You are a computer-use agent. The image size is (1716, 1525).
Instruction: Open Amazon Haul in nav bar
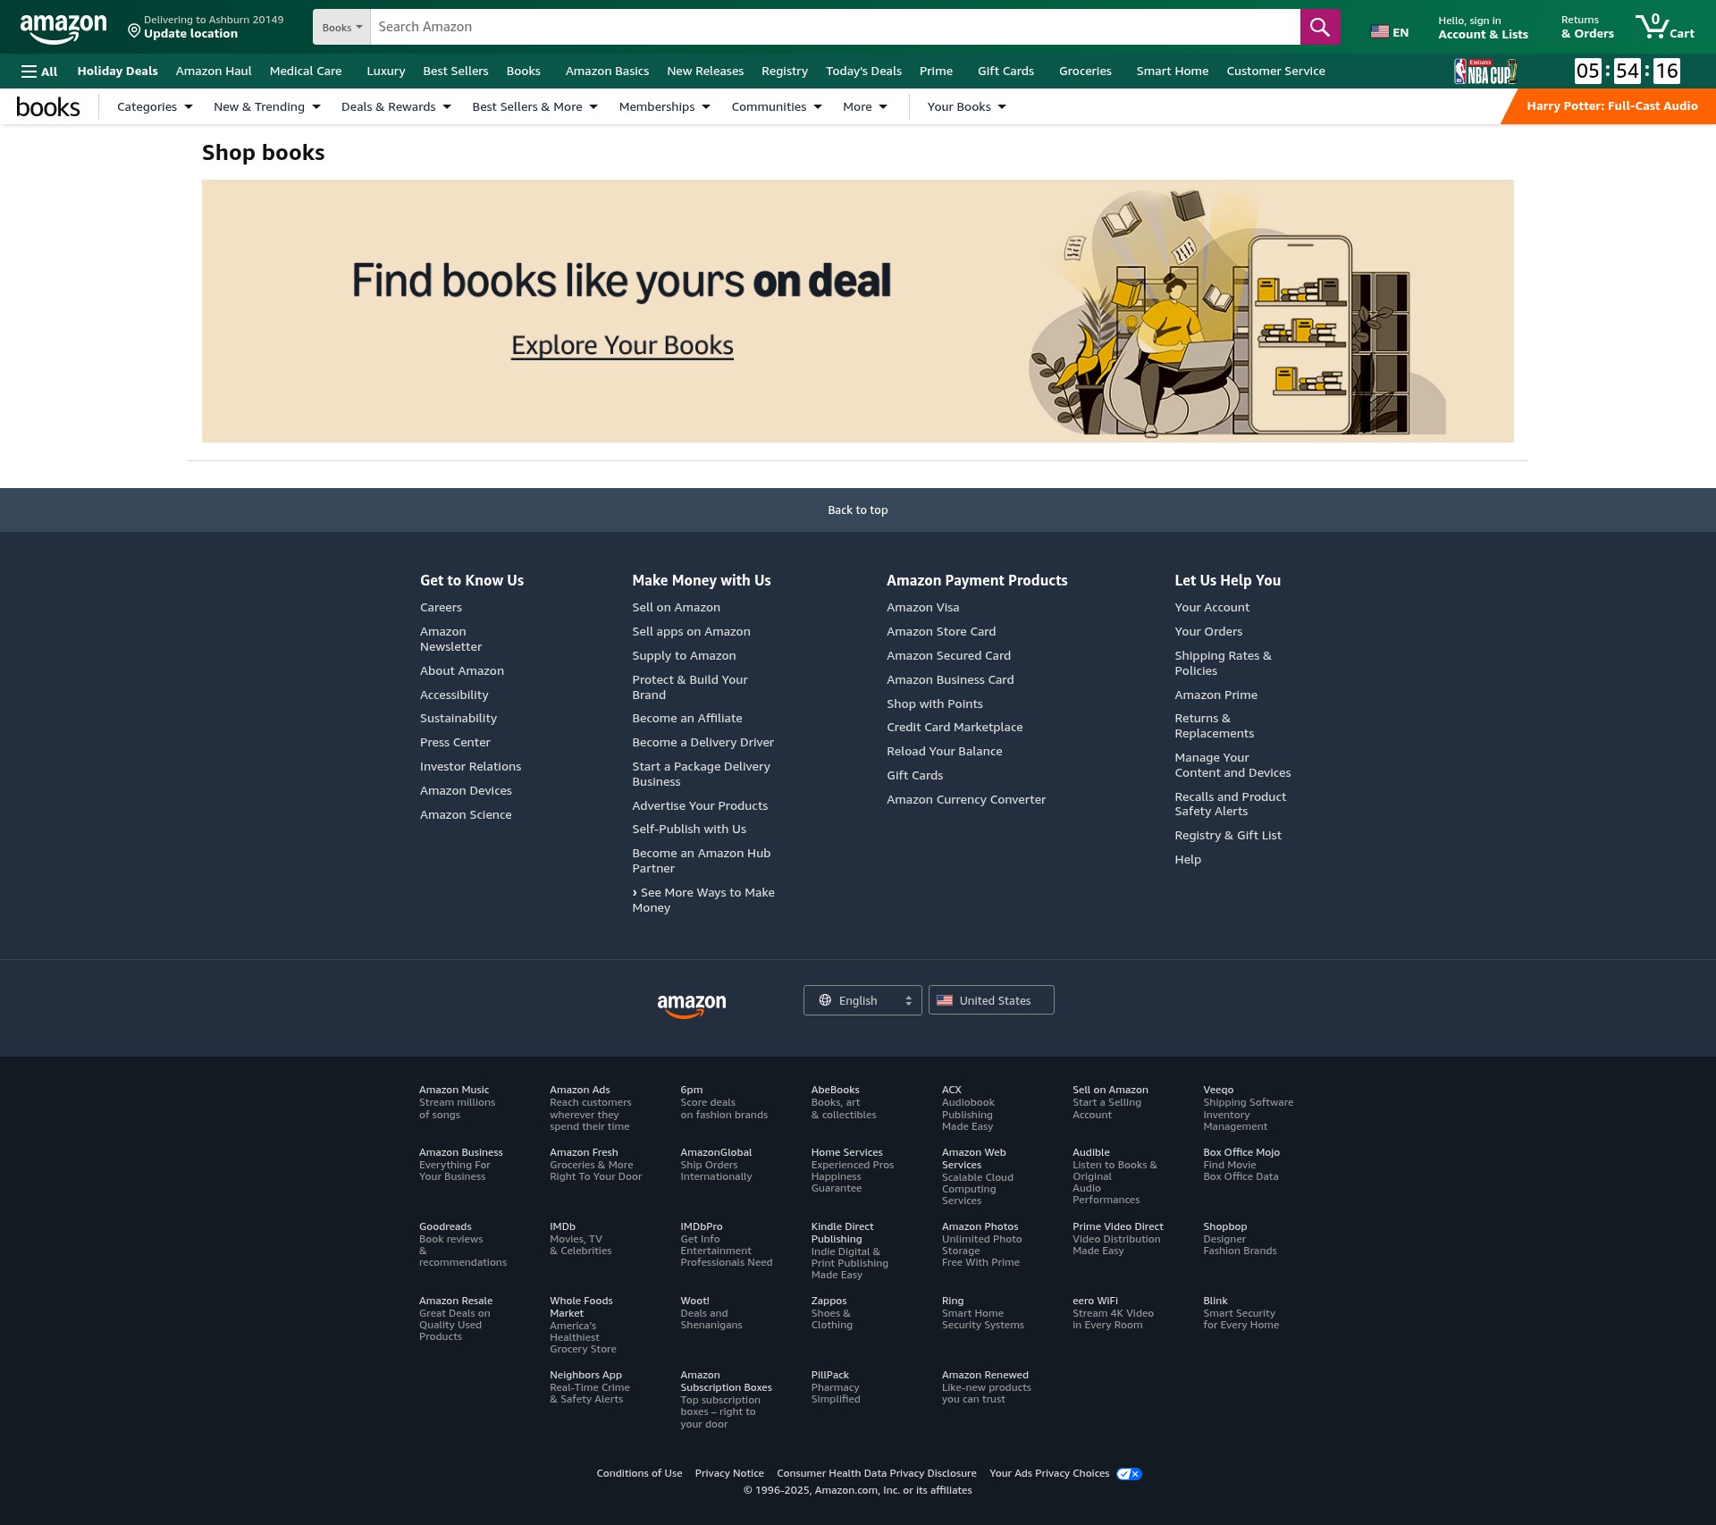click(x=214, y=72)
